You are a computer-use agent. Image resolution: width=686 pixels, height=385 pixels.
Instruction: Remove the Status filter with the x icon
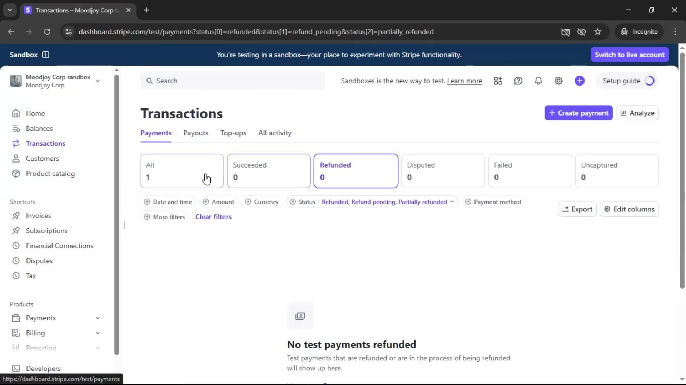pos(293,202)
